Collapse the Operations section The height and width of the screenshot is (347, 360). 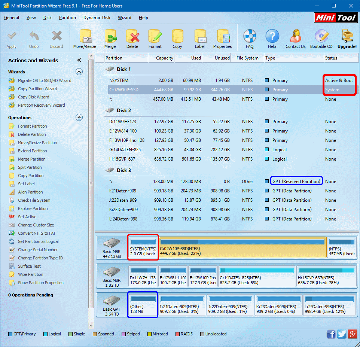pos(79,118)
